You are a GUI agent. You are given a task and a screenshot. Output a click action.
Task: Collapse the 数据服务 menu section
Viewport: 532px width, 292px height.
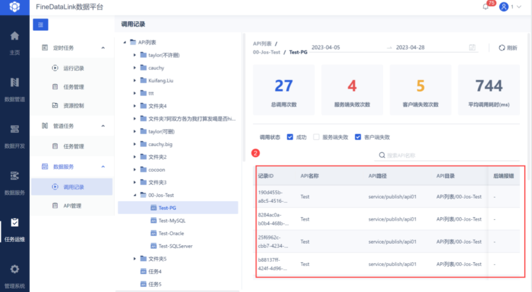point(103,167)
